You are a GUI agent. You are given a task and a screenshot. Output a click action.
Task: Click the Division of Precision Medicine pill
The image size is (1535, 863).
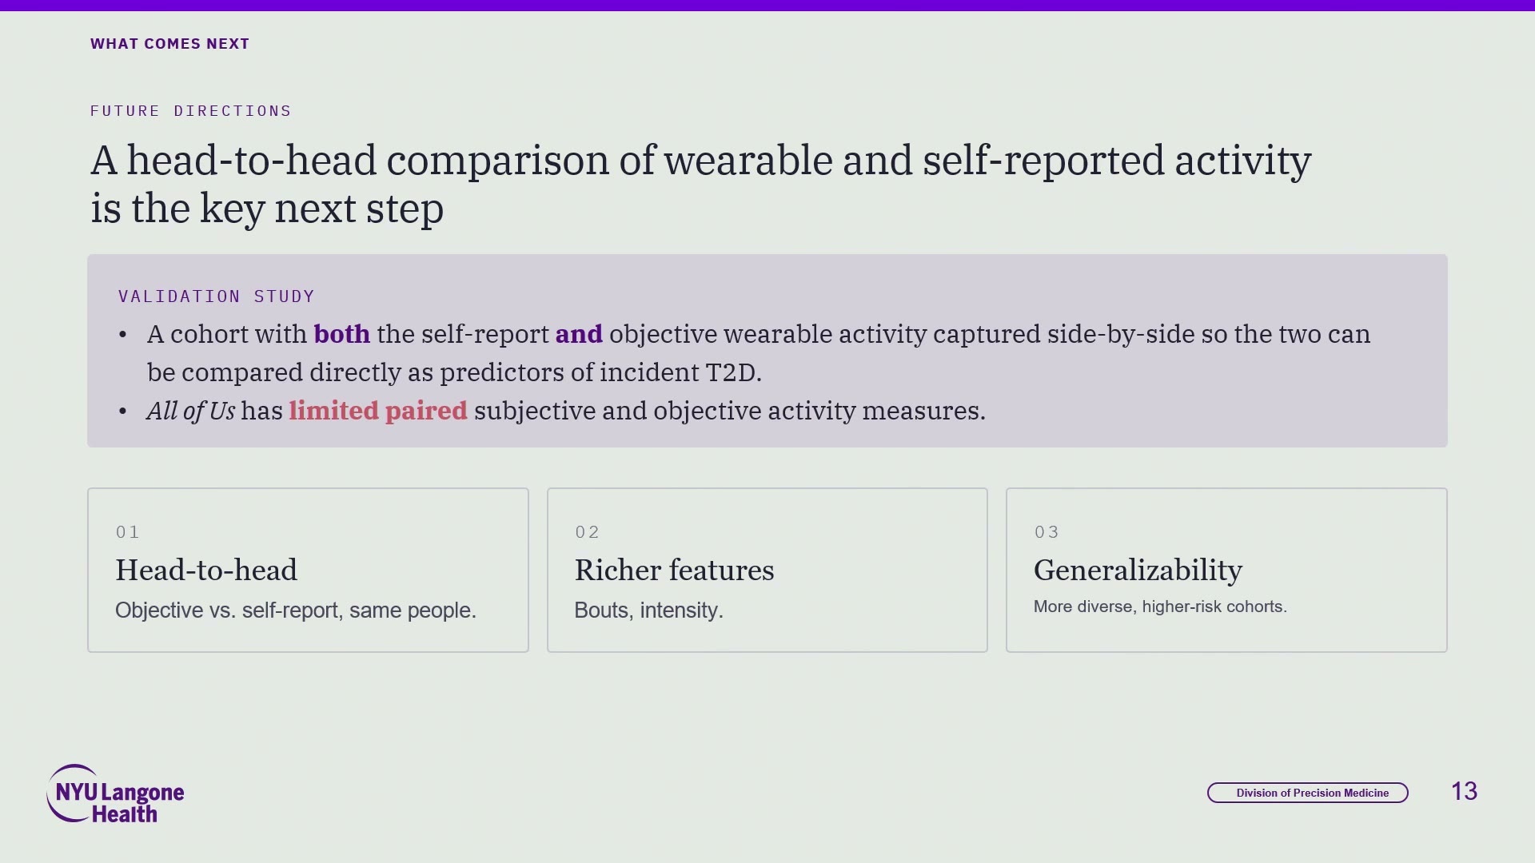pyautogui.click(x=1307, y=793)
